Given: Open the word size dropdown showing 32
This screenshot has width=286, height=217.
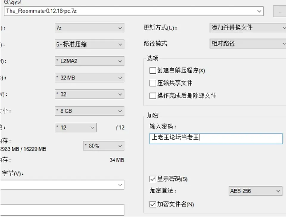Looking at the screenshot, I should click(89, 94).
